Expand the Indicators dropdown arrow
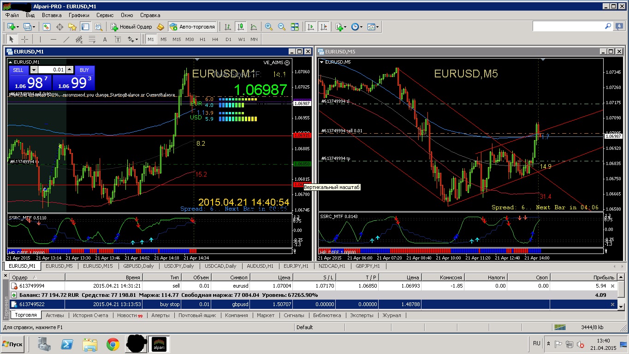The width and height of the screenshot is (629, 354). coord(345,27)
